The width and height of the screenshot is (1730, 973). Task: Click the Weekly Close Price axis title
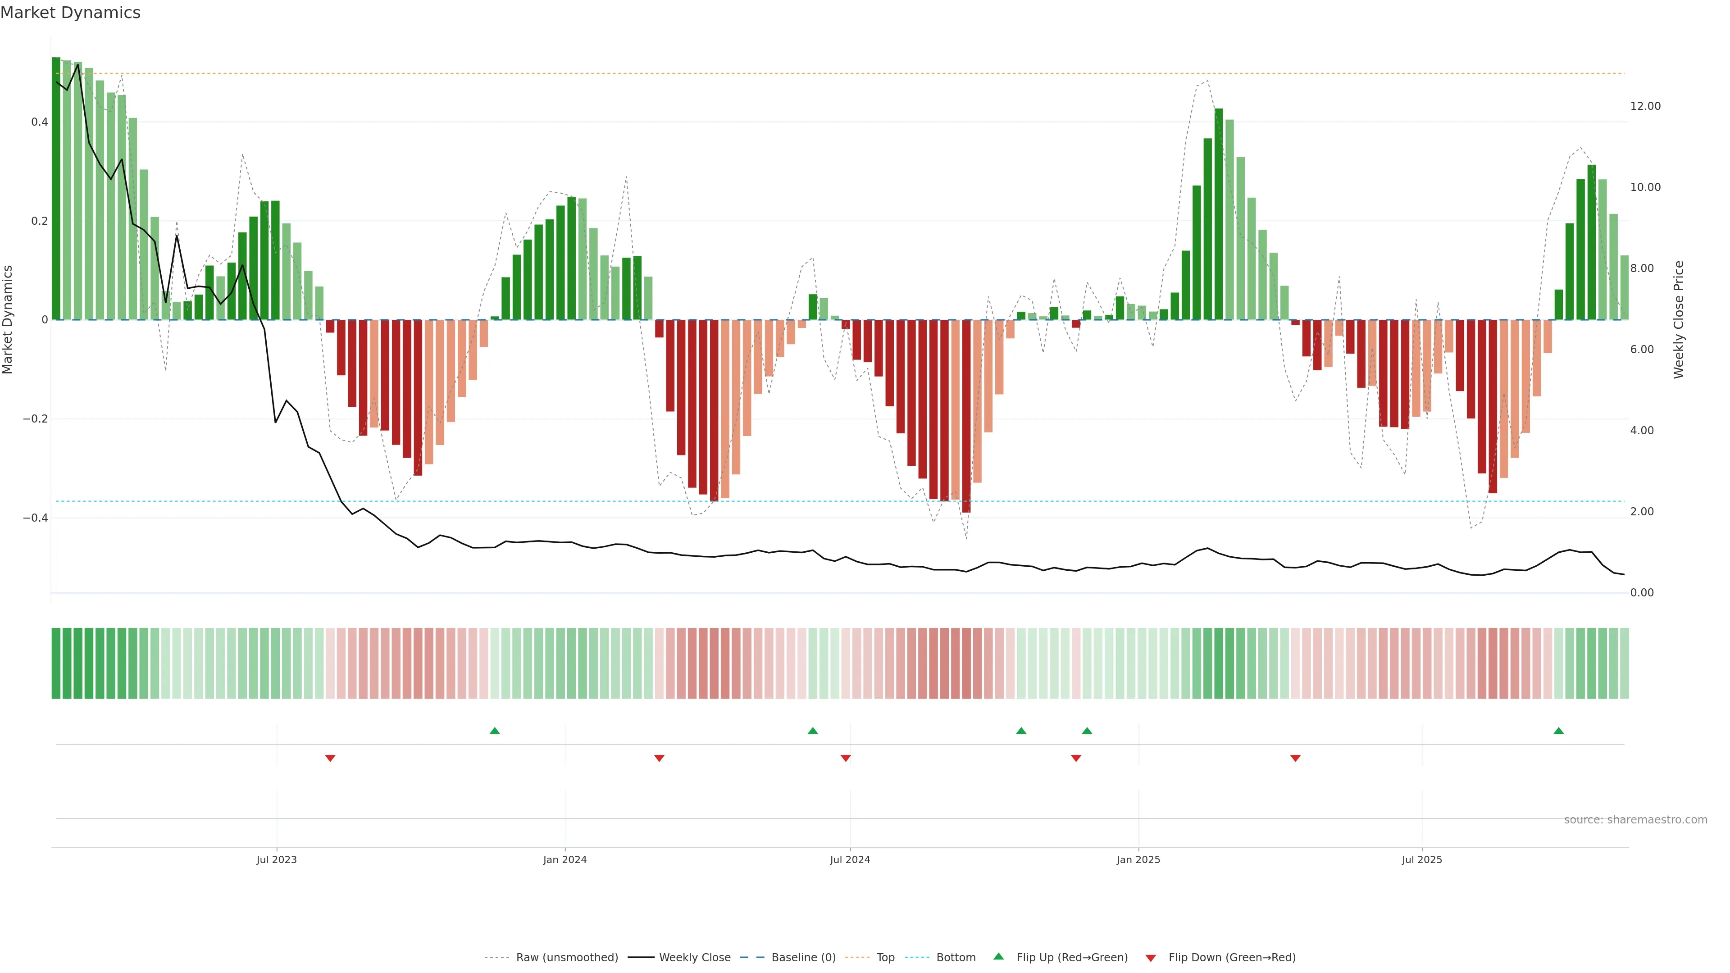1678,320
